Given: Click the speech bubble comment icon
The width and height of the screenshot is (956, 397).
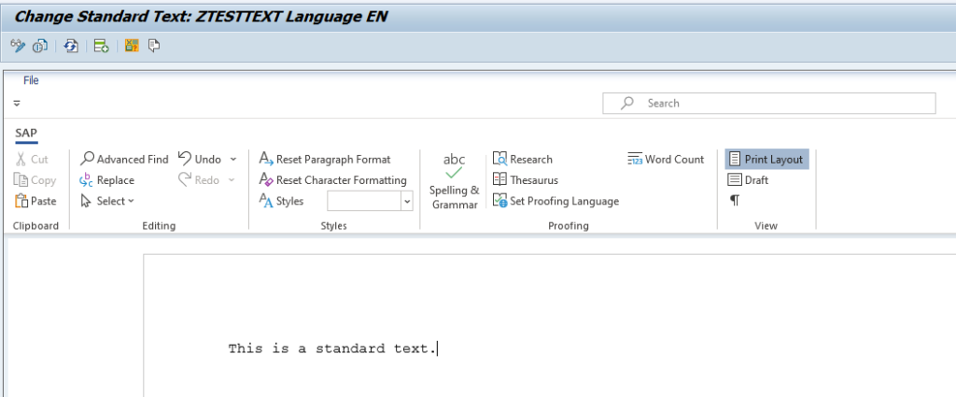Looking at the screenshot, I should point(154,45).
